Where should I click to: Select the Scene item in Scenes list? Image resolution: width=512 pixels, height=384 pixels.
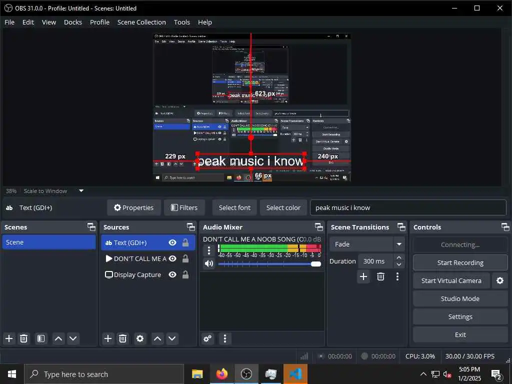click(x=49, y=242)
